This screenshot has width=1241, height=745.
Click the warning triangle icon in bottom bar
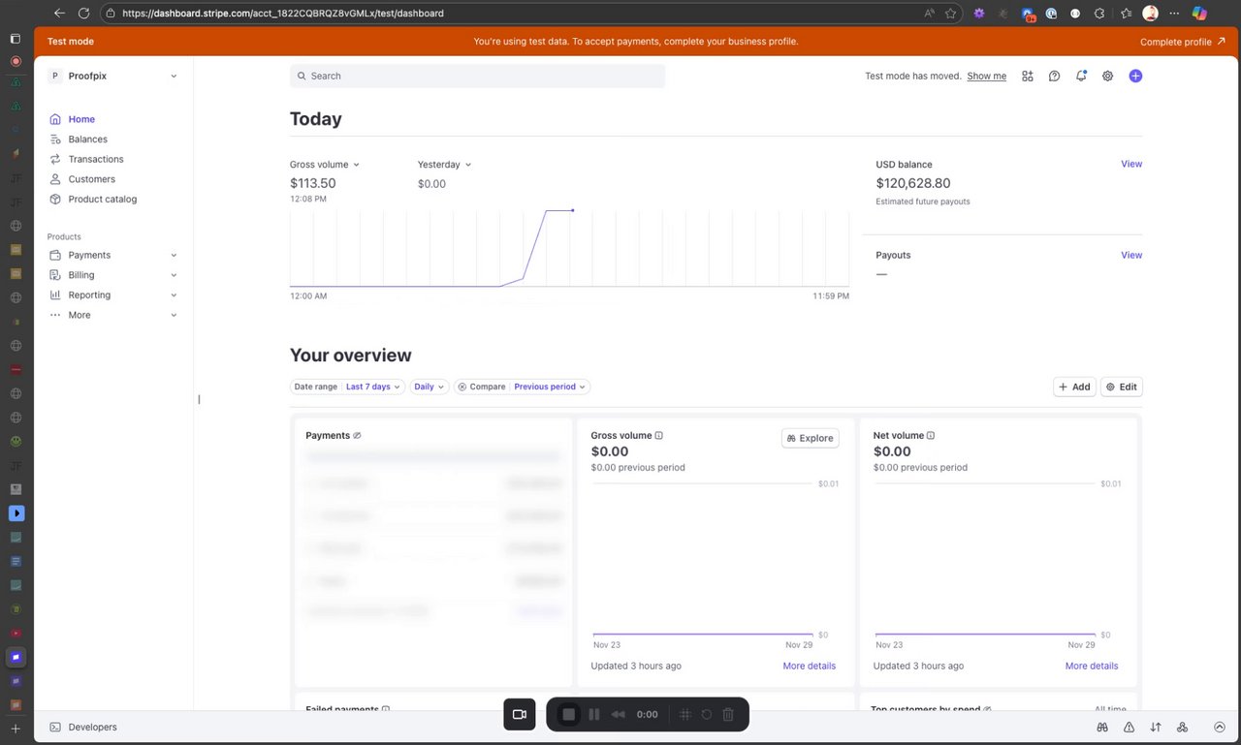click(x=1130, y=727)
